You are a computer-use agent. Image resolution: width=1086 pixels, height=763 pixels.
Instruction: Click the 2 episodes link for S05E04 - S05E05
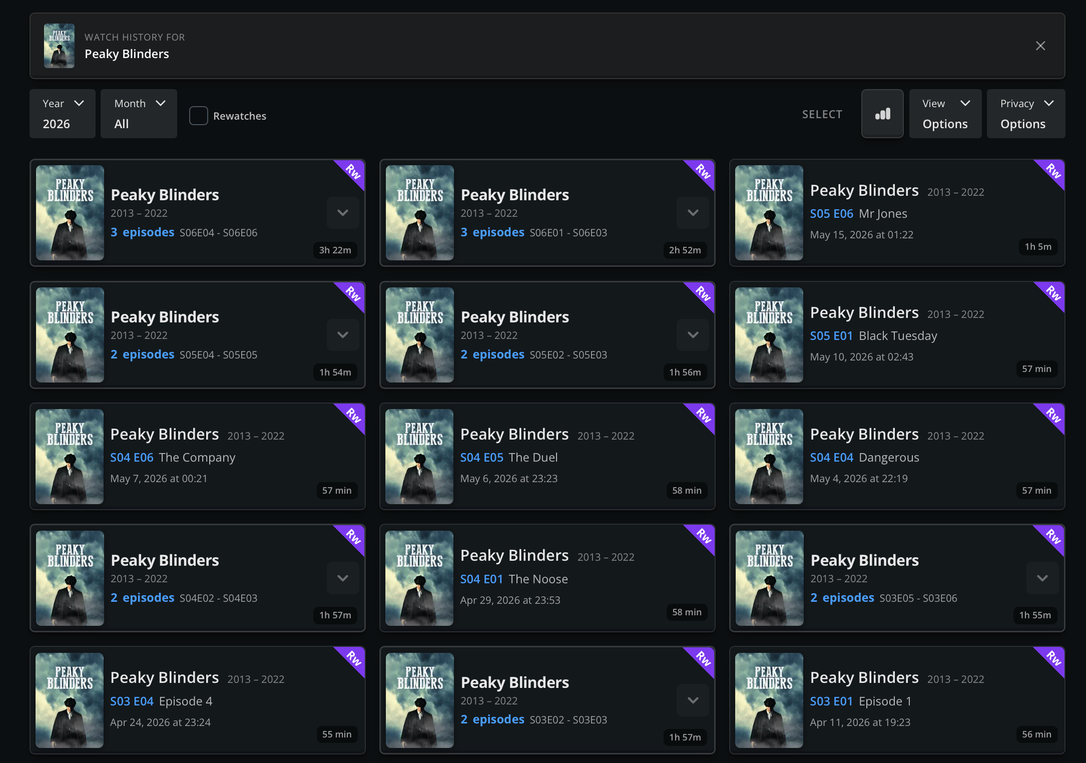click(x=143, y=354)
